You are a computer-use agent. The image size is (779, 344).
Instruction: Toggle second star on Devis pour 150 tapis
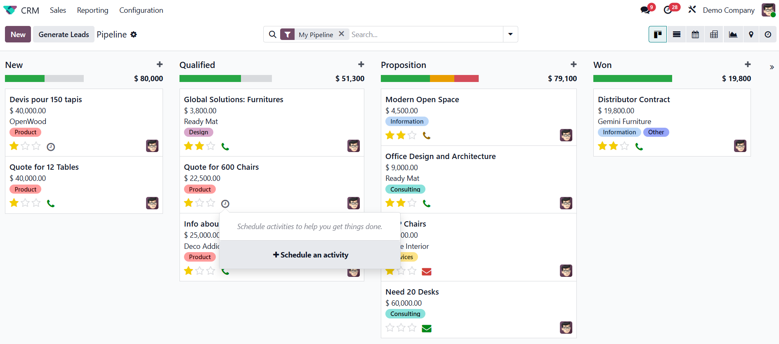[x=25, y=146]
